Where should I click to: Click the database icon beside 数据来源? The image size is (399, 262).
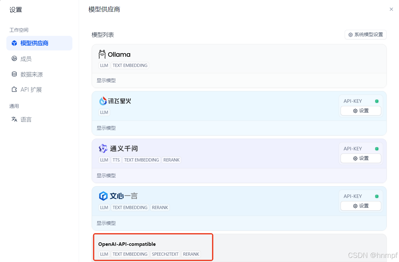coord(14,74)
